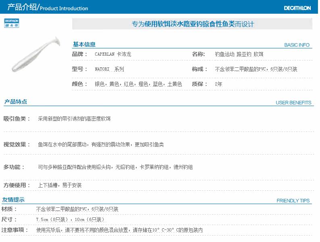320x242 pixels.
Task: Click the 颜色 field label
Action: point(79,84)
